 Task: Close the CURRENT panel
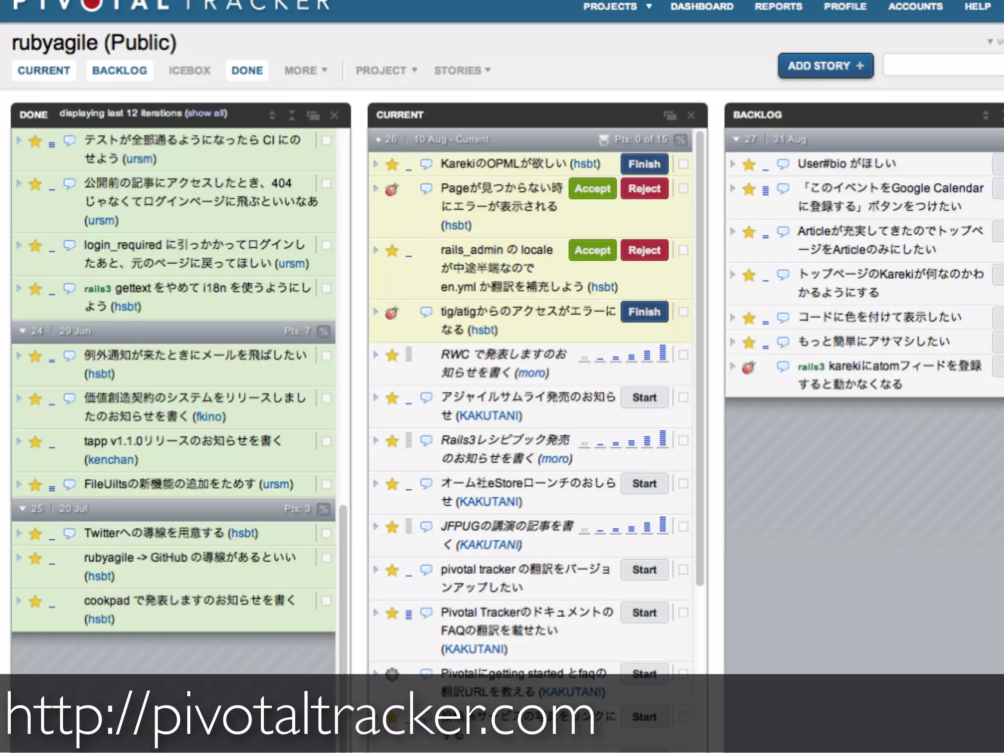pos(691,115)
